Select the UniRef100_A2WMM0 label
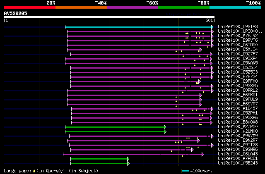 click(238, 131)
